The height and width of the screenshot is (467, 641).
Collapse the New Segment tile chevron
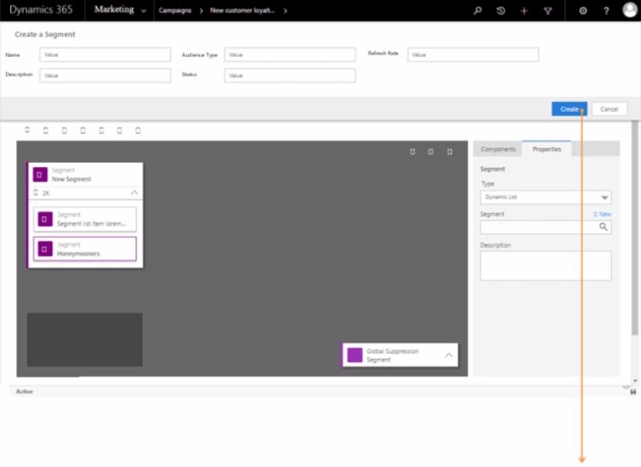[x=134, y=193]
